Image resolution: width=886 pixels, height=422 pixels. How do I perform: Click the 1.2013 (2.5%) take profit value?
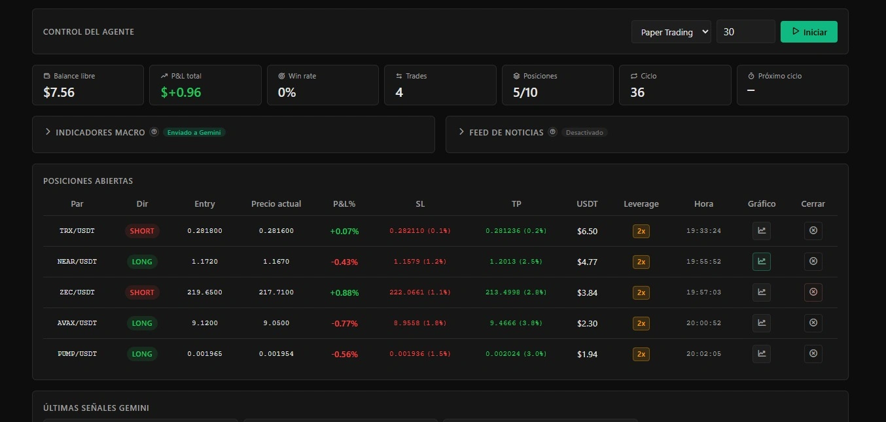tap(516, 262)
